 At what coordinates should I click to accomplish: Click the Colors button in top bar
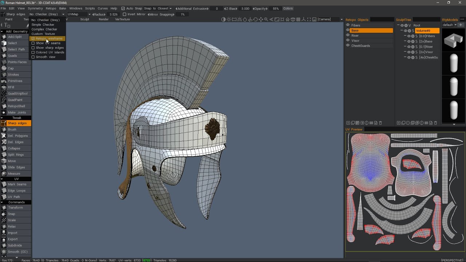[288, 8]
